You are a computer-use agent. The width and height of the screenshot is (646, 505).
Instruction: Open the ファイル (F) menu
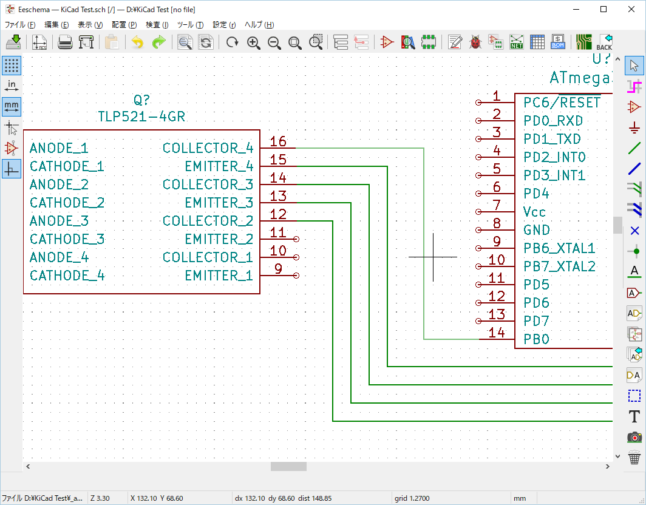pos(20,25)
